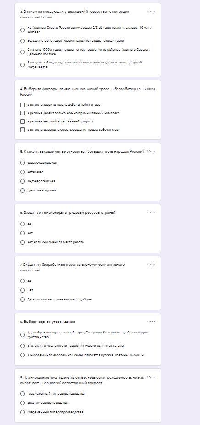Check 'в регионе развита только добыча нефти и газа'
This screenshot has height=425, width=200.
point(22,105)
